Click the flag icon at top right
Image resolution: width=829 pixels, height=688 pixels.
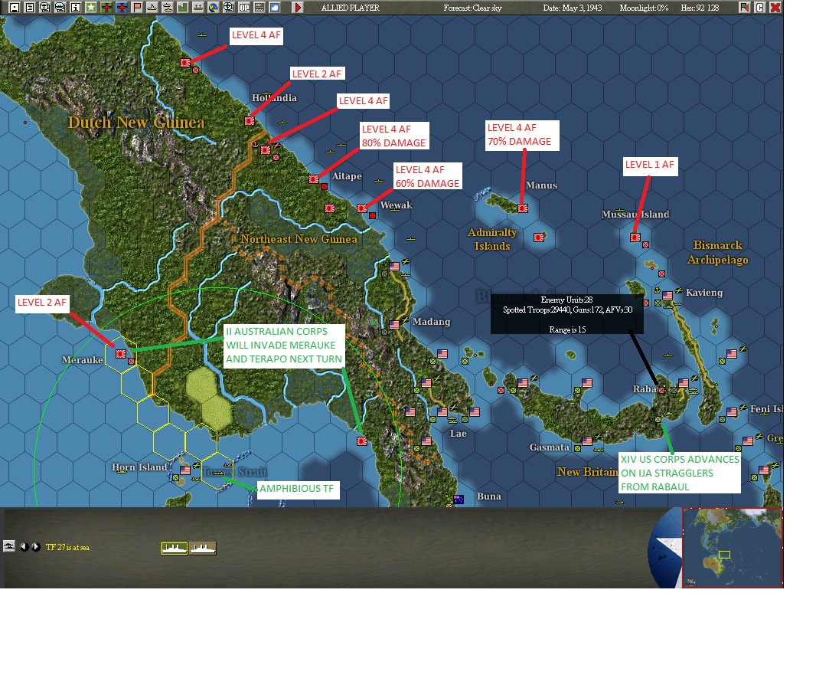tap(744, 8)
